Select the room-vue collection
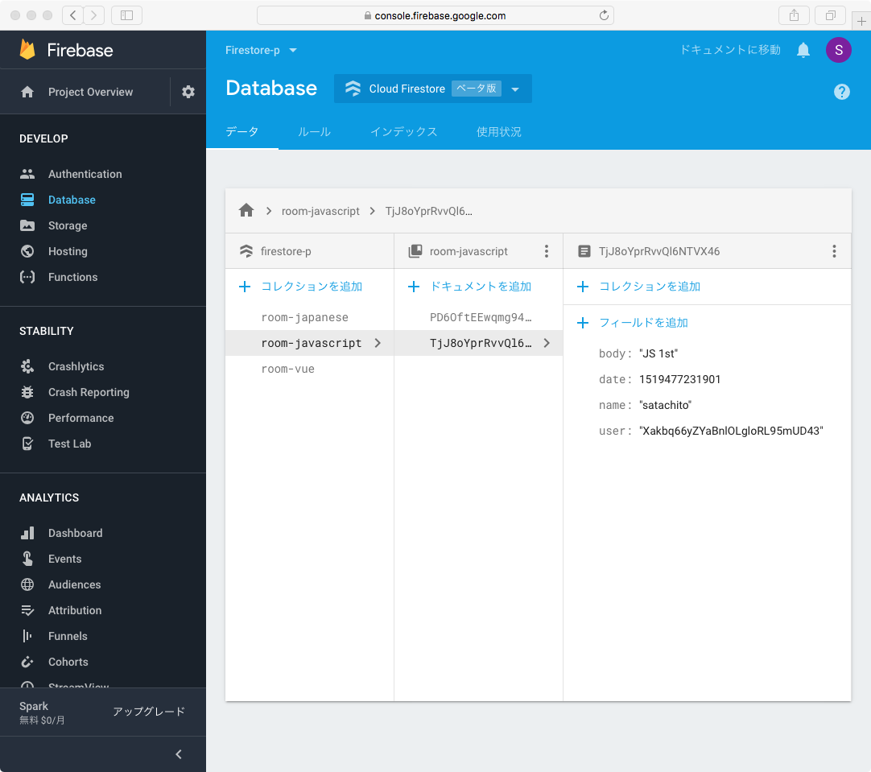 pos(287,369)
